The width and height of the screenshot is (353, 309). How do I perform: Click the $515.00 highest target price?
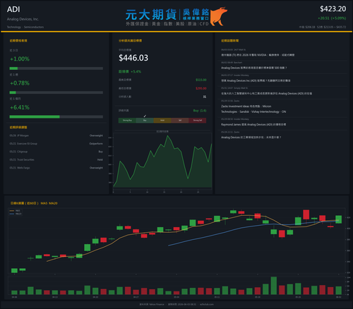(x=201, y=80)
